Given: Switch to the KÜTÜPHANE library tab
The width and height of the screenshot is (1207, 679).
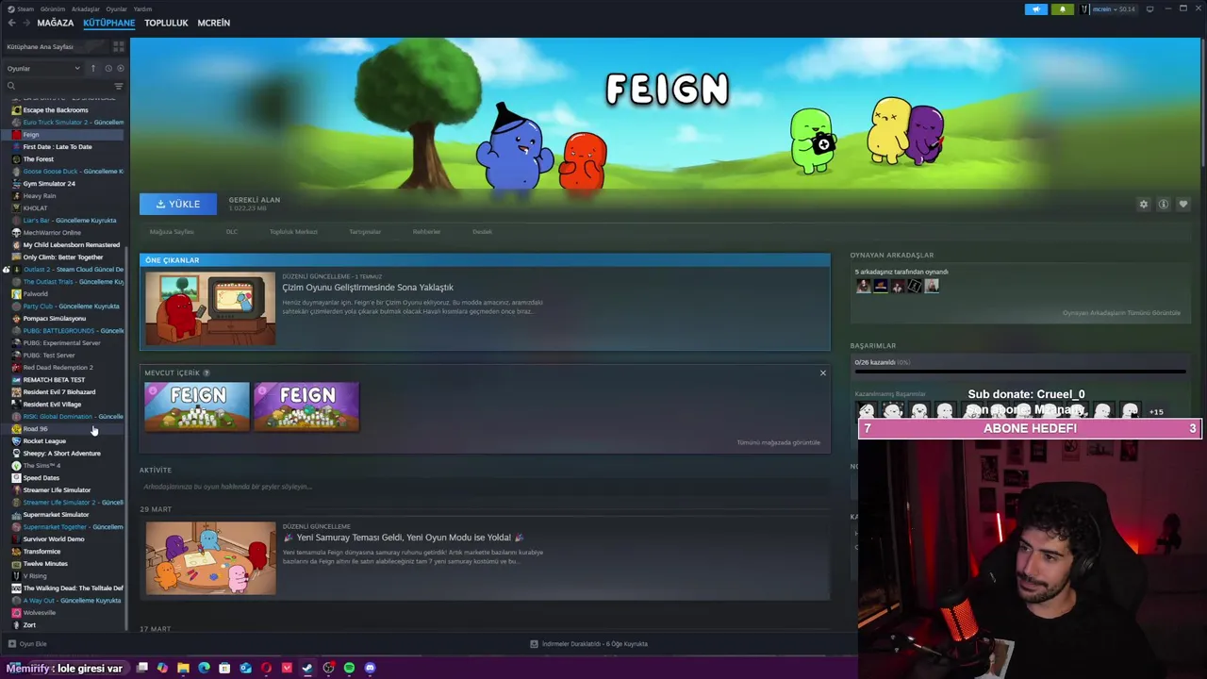Looking at the screenshot, I should [x=108, y=23].
